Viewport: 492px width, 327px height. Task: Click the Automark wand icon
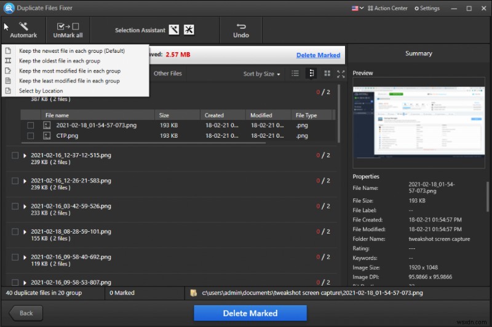click(23, 26)
